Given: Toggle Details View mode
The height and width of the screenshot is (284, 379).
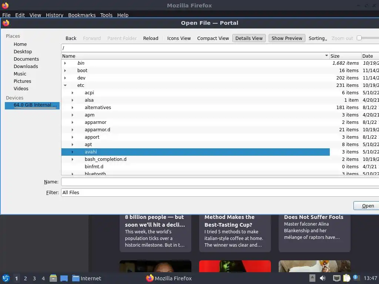Looking at the screenshot, I should tap(249, 38).
